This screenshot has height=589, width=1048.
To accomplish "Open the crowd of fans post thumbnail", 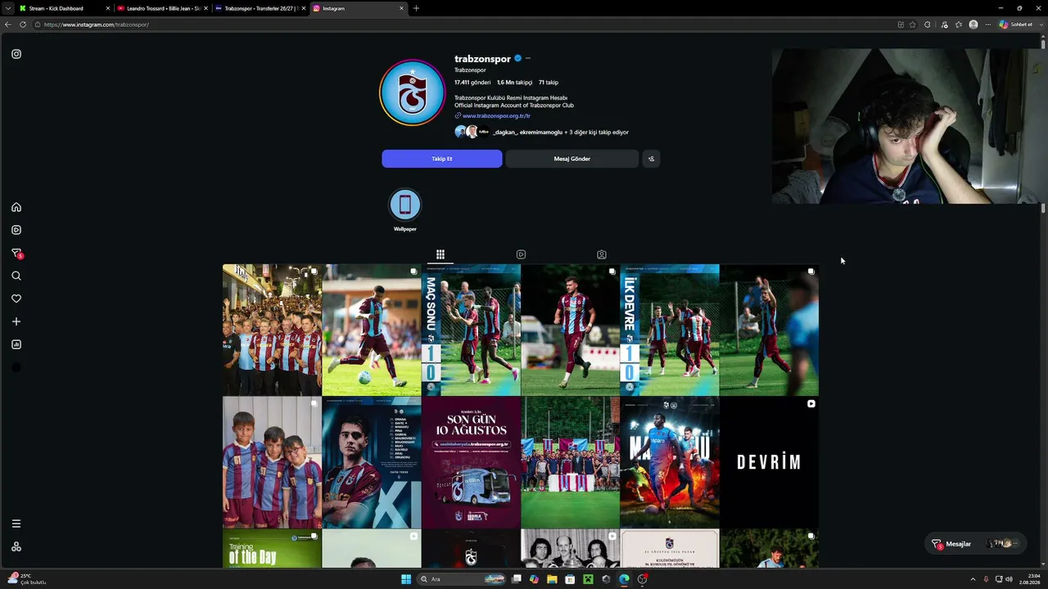I will click(272, 330).
